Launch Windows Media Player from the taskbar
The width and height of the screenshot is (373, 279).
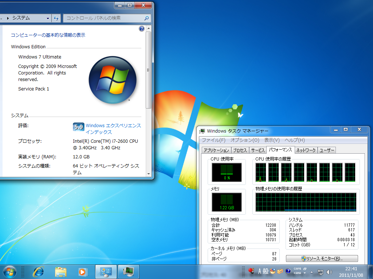[x=82, y=272]
